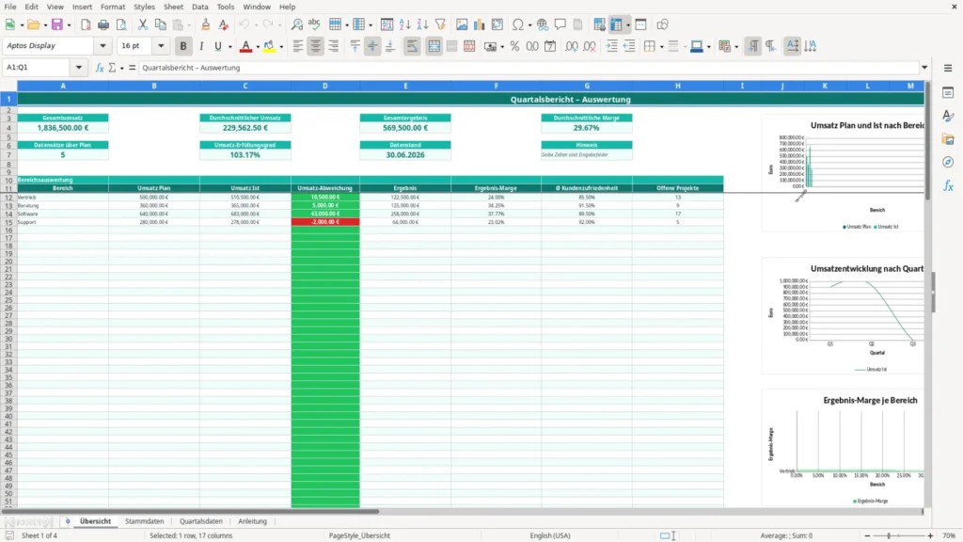Image resolution: width=963 pixels, height=542 pixels.
Task: Toggle Align Left
Action: pos(298,46)
